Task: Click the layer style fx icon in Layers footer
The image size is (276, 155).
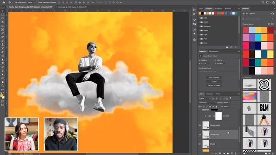Action: point(216,153)
